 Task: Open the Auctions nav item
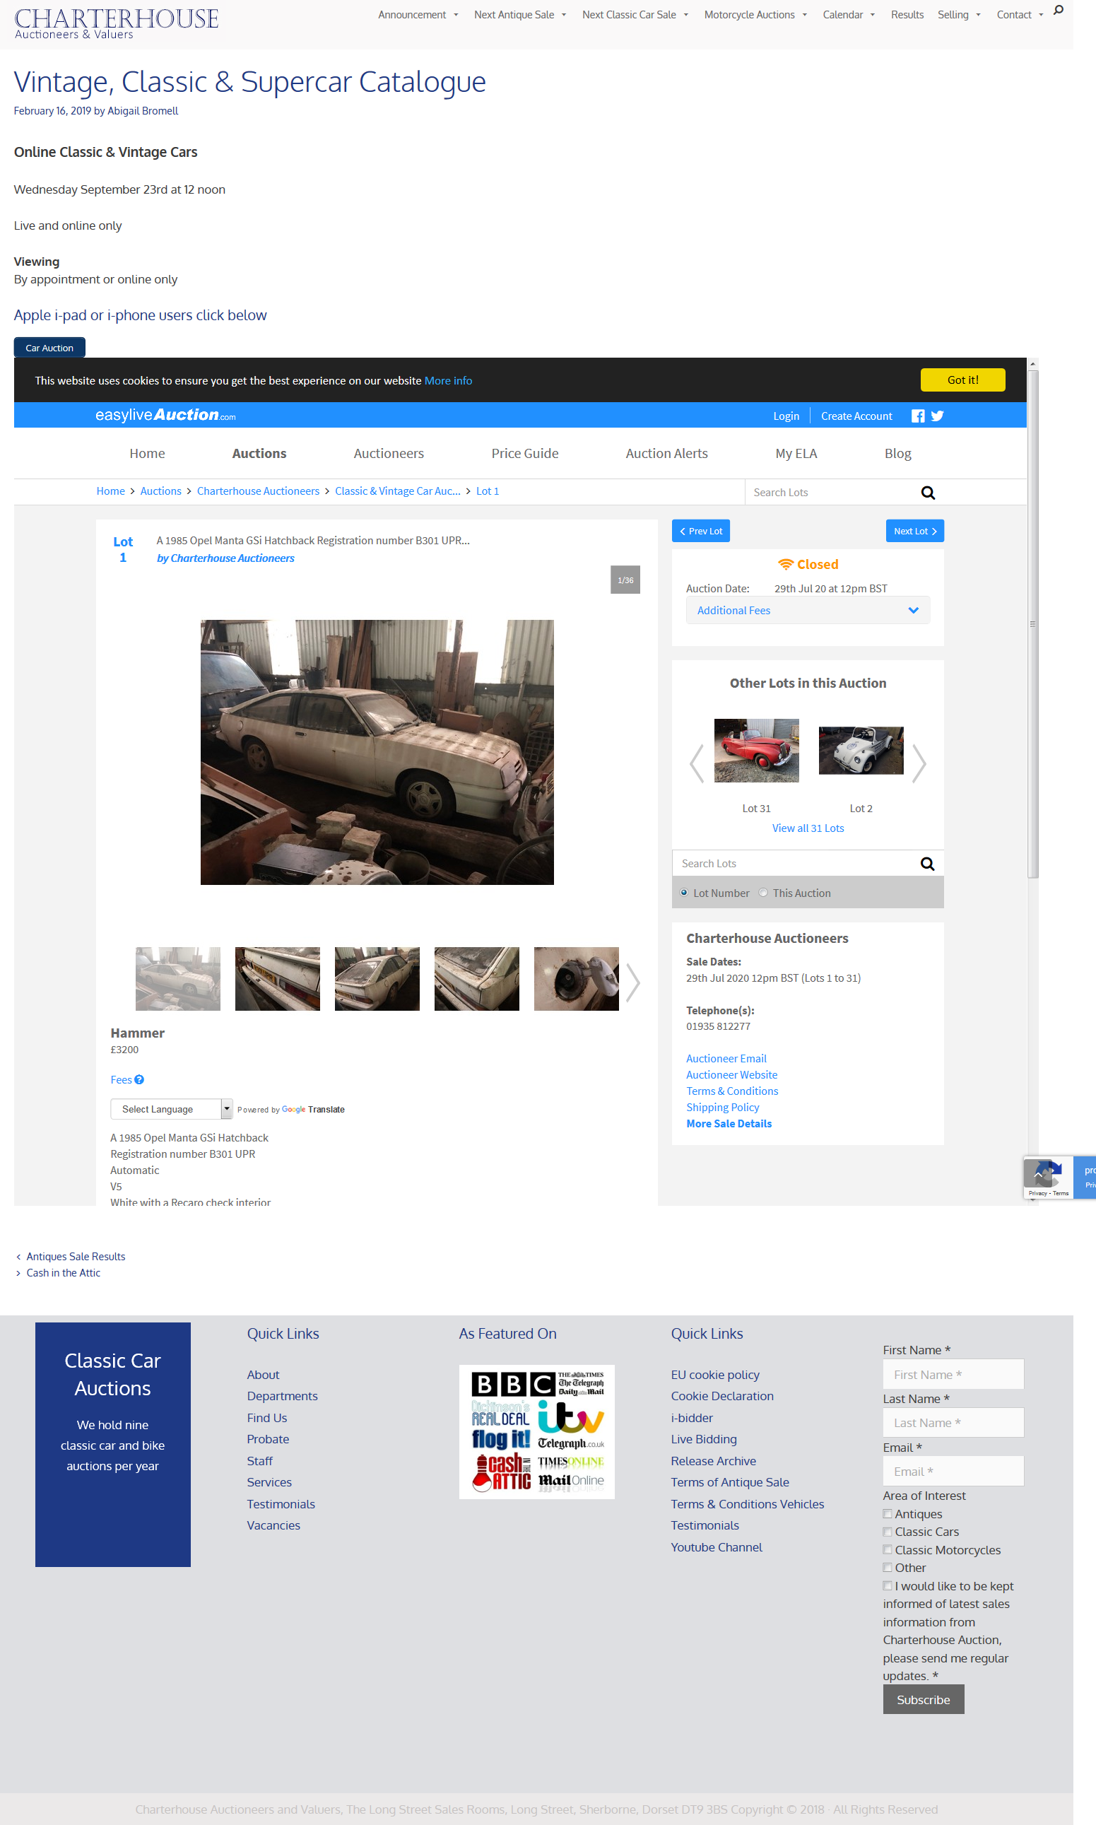click(x=259, y=454)
